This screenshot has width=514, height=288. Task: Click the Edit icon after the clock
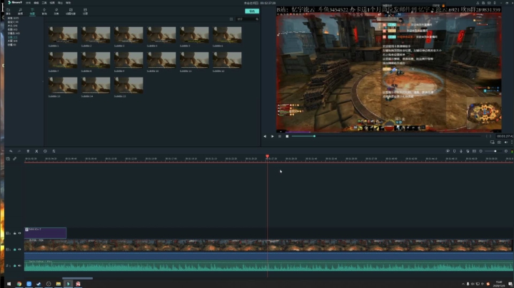pyautogui.click(x=54, y=151)
